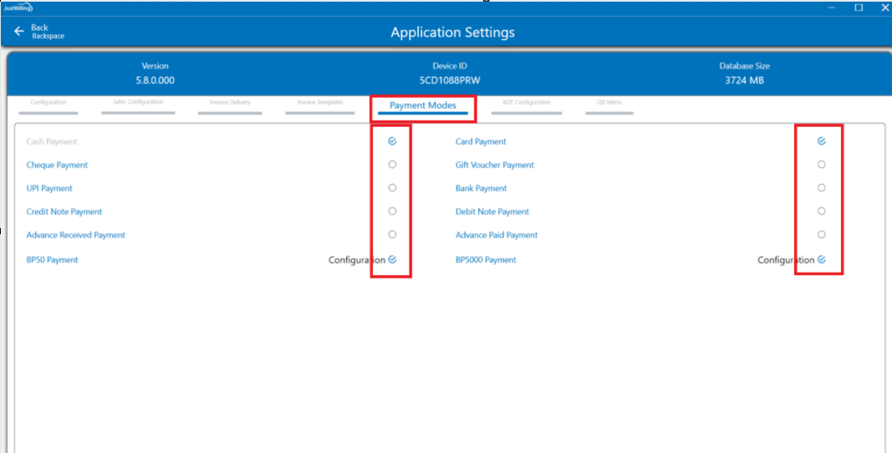The width and height of the screenshot is (892, 453).
Task: Go to KOT Configuration tab
Action: pos(527,103)
